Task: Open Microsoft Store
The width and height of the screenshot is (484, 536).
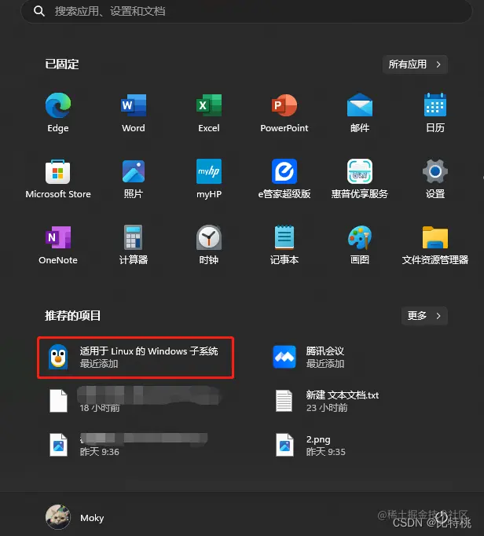Action: tap(58, 179)
